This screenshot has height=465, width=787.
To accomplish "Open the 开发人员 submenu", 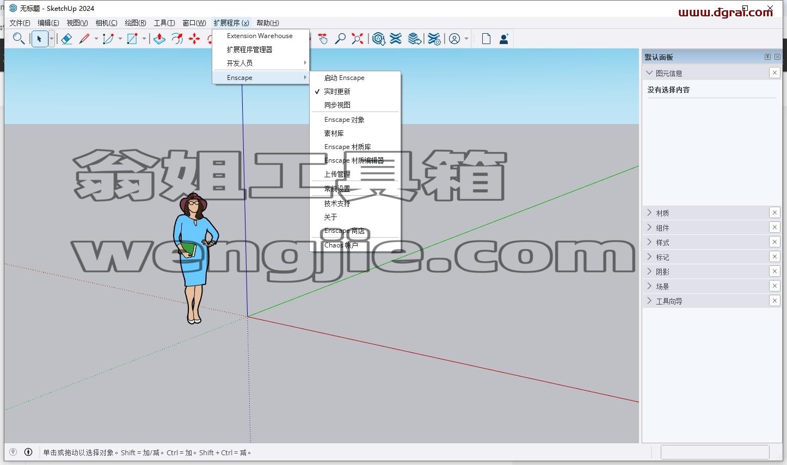I will [x=261, y=63].
